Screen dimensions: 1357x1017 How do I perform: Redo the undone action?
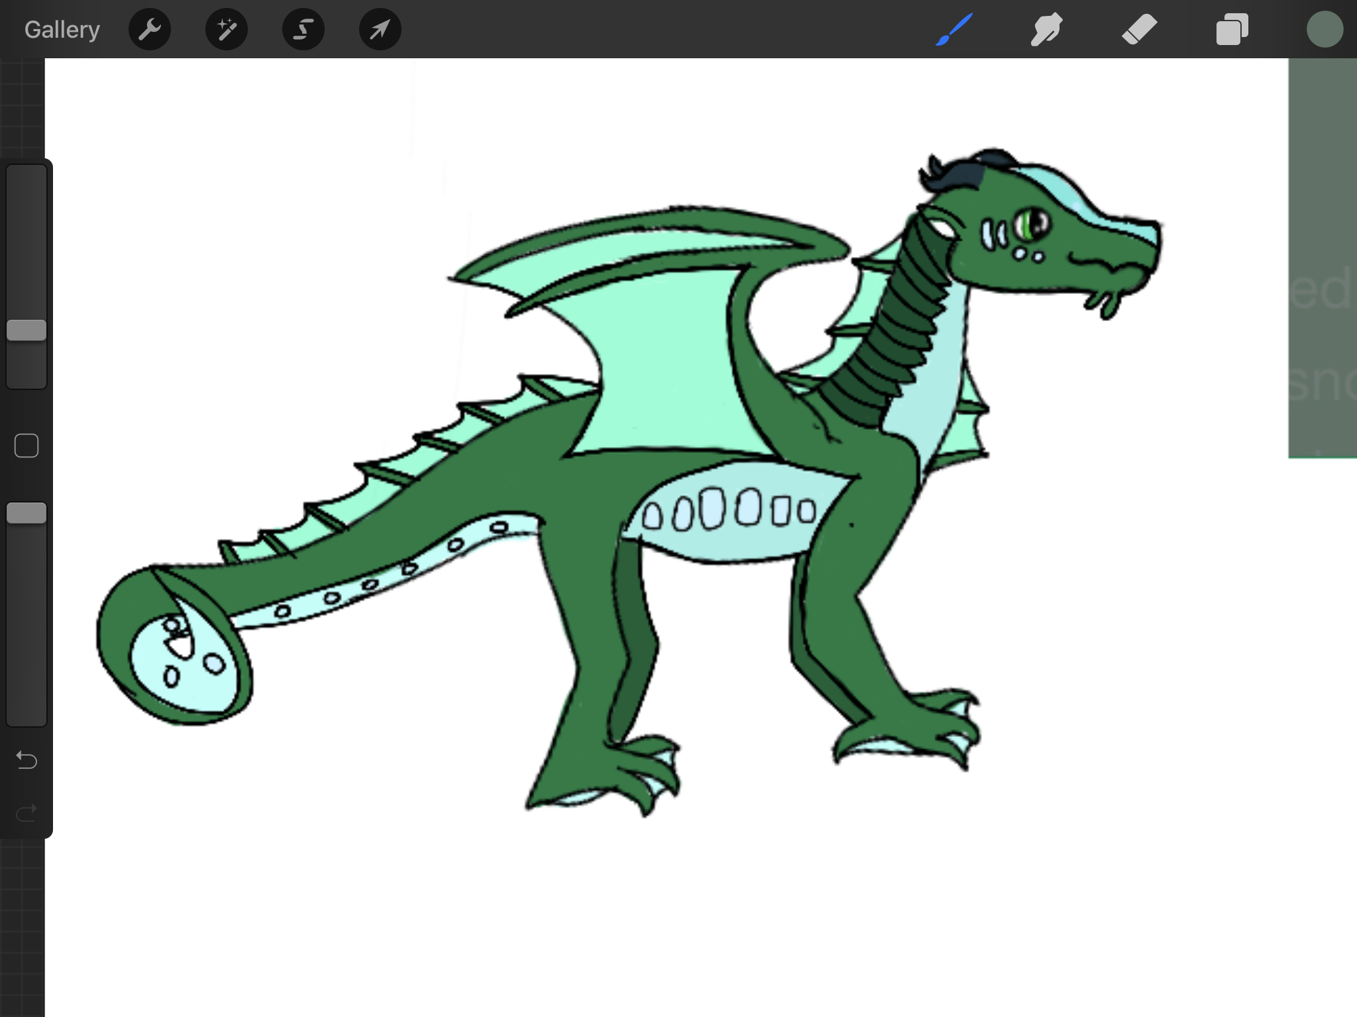[x=27, y=812]
